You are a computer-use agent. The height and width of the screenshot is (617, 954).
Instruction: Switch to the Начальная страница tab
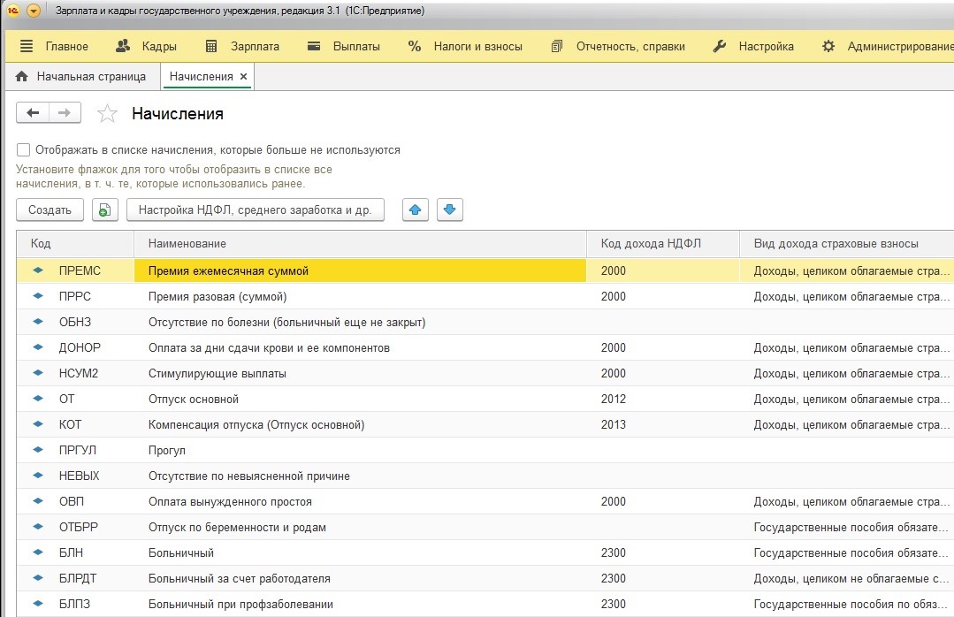[x=82, y=77]
